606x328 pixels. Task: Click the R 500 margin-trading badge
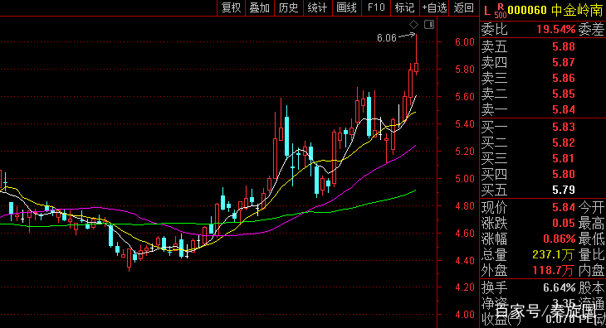[501, 11]
